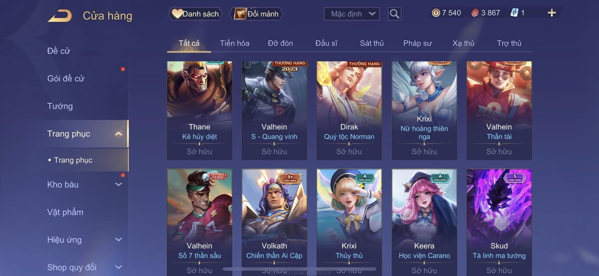
Task: Select Volkath Chiến thần Ai Cập skin card
Action: (274, 222)
